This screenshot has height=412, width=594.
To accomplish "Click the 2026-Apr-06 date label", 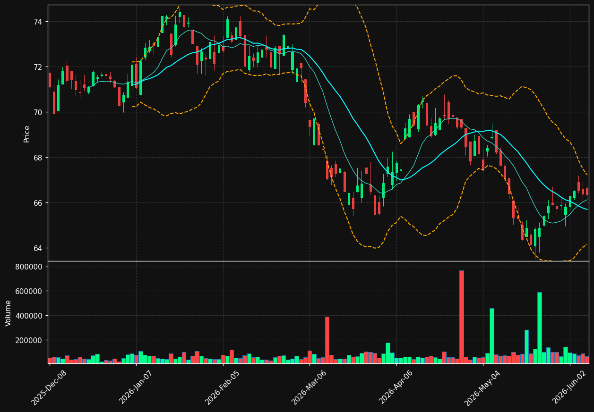I will pos(396,387).
